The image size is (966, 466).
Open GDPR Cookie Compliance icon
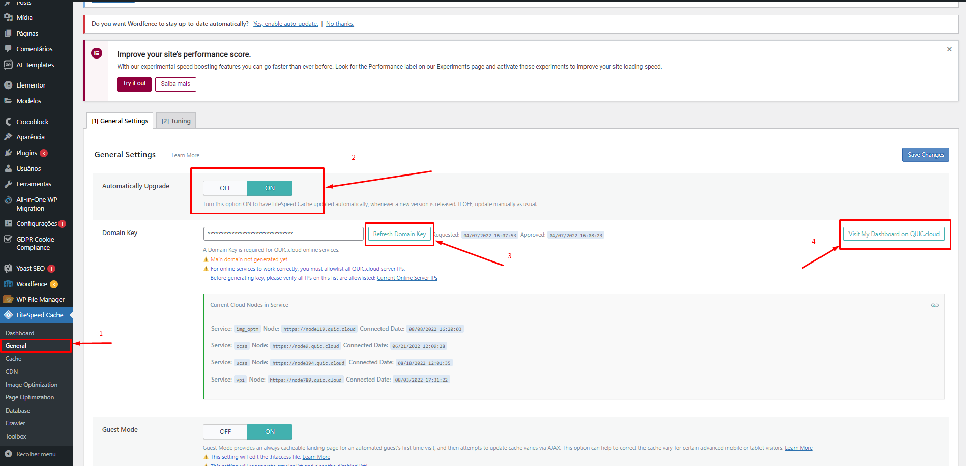[x=8, y=239]
